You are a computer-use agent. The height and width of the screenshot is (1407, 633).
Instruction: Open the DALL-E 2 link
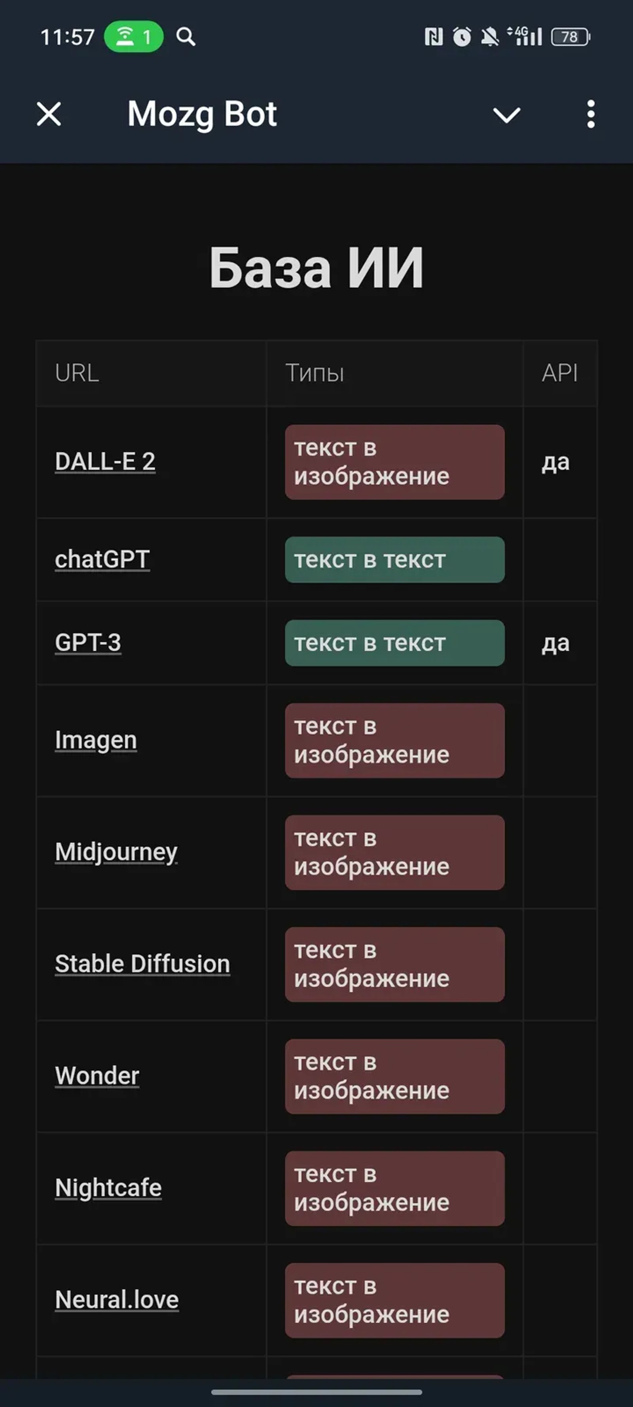coord(105,461)
